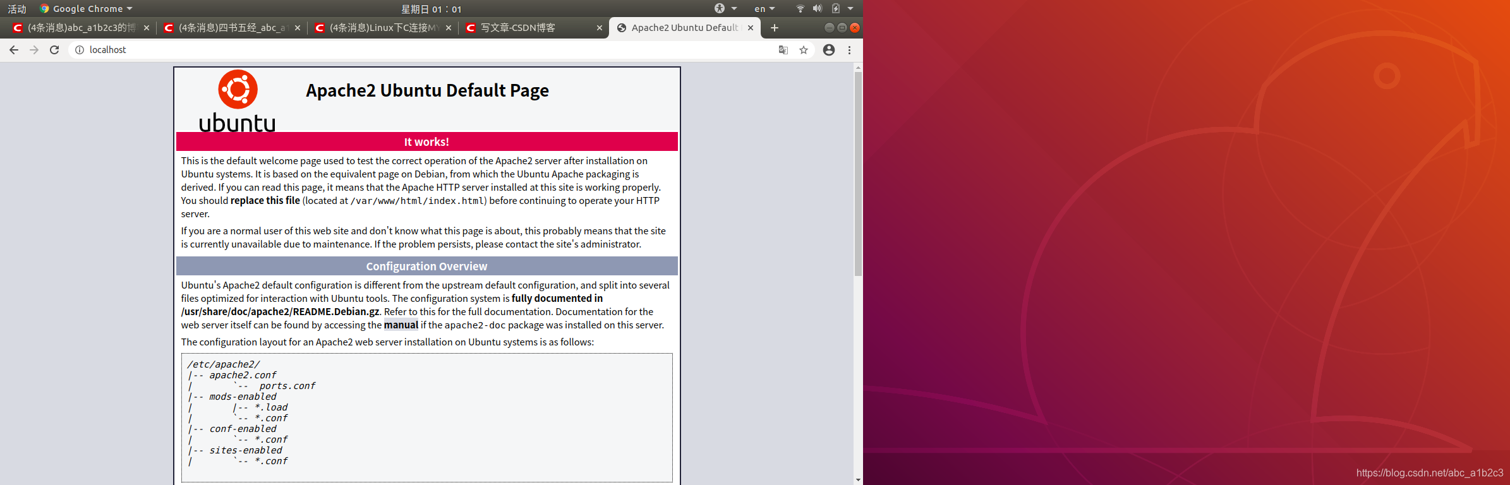Click the Ubuntu logo image
Viewport: 1510px width, 485px height.
pos(238,101)
